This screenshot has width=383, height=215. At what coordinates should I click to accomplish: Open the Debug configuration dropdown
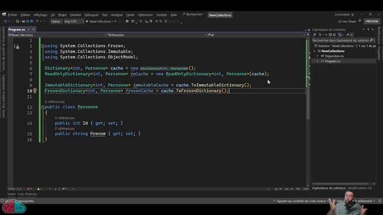tap(56, 21)
